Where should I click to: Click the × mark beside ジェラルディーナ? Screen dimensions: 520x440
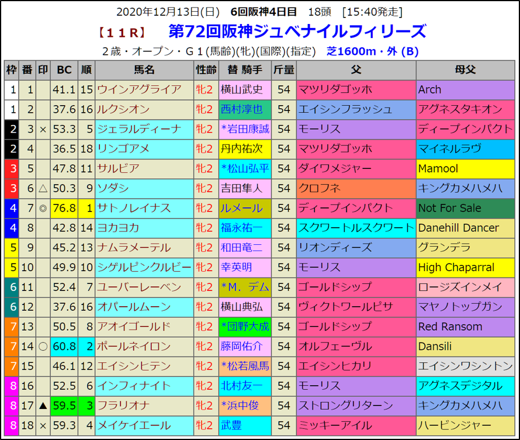[43, 129]
